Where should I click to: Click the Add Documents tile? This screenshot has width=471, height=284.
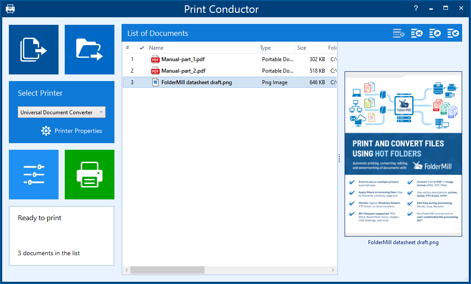(x=34, y=50)
